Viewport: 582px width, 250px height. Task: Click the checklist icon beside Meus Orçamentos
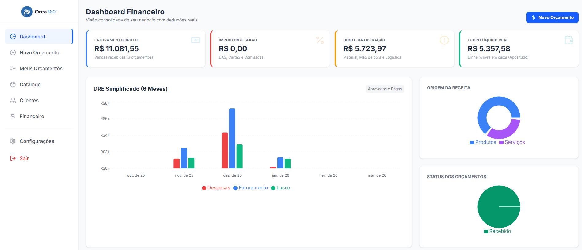(13, 68)
